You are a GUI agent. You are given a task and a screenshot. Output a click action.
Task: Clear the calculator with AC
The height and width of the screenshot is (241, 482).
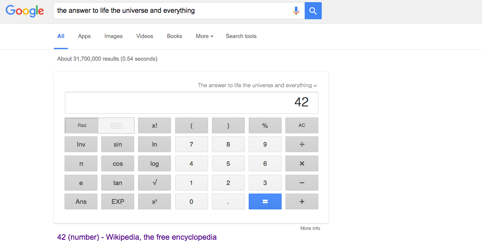point(302,126)
